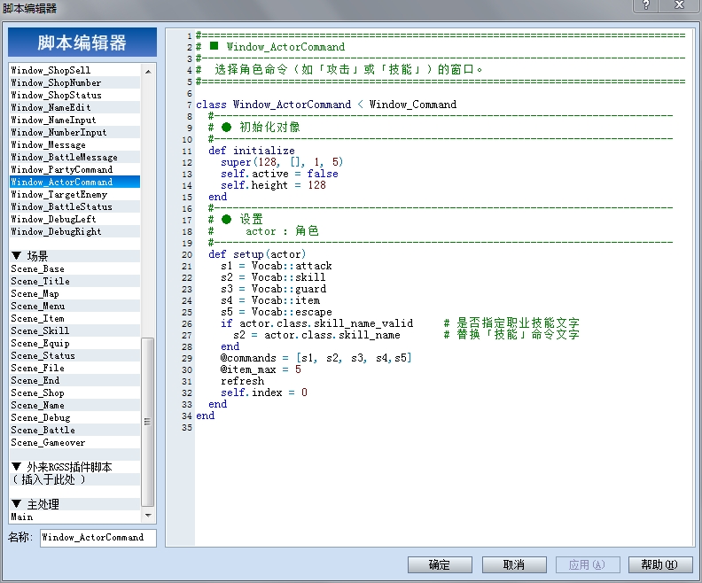The height and width of the screenshot is (583, 702).
Task: Open Scene_Debug script
Action: coord(74,417)
